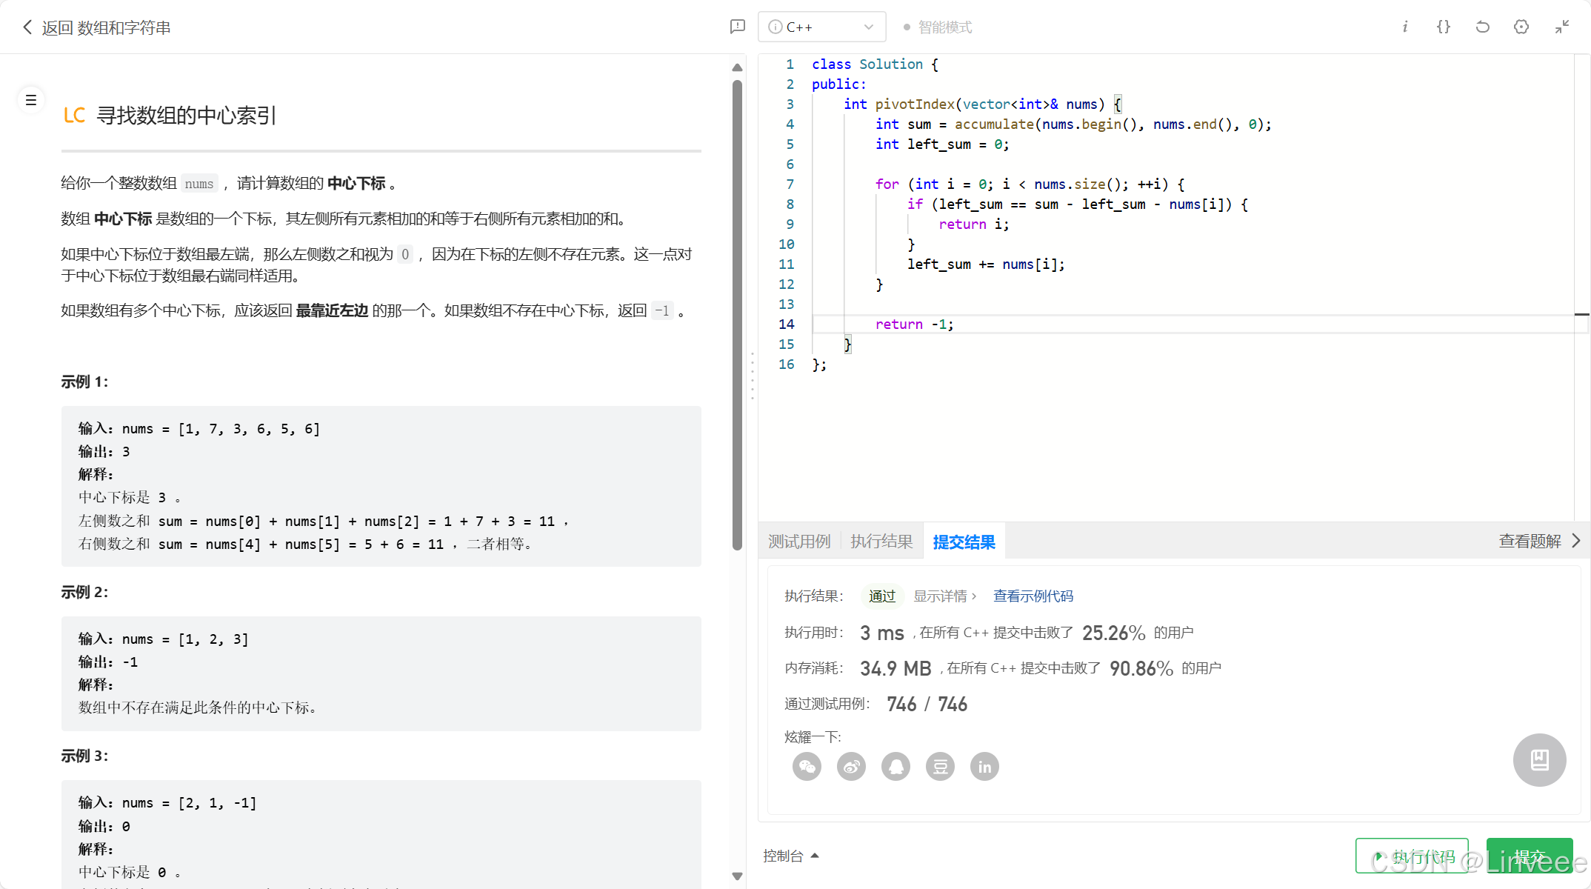Screen dimensions: 1591x889
Task: Open editor settings gear icon
Action: (x=1521, y=27)
